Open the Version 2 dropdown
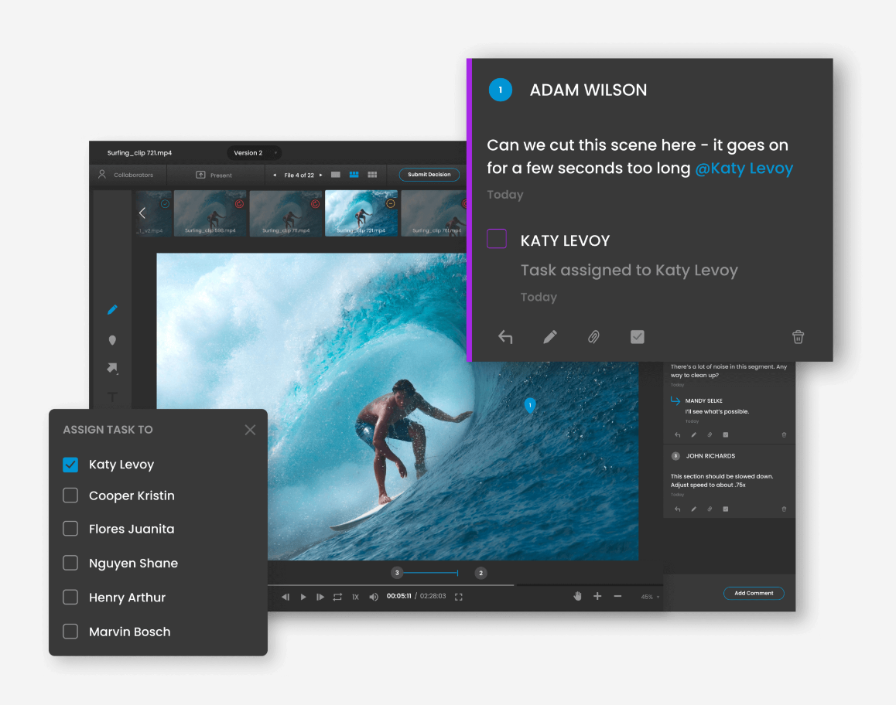Screen dimensions: 896x705 click(x=254, y=153)
